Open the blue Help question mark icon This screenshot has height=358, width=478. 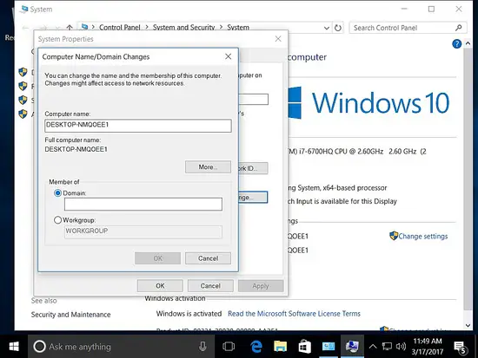[456, 44]
